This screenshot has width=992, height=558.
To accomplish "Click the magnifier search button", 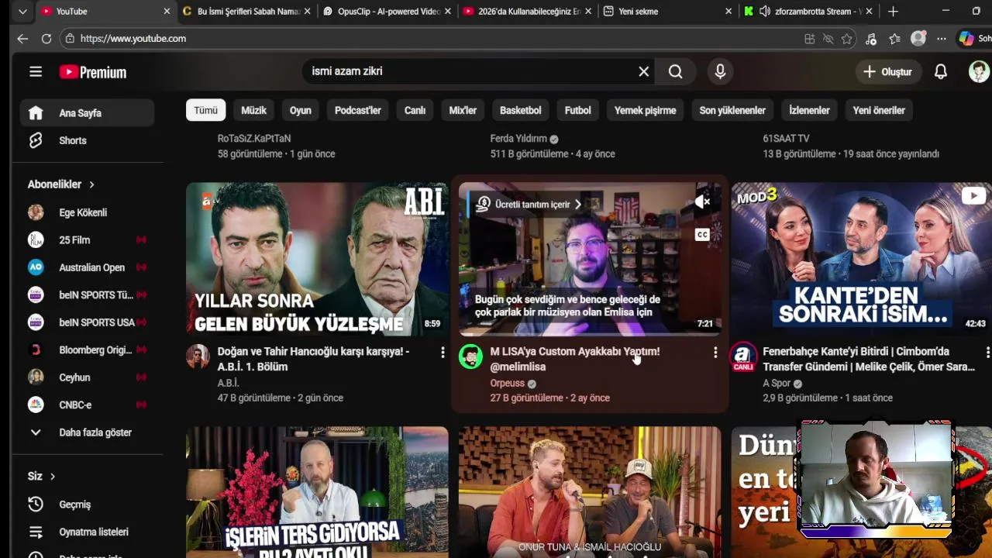I will click(x=676, y=71).
